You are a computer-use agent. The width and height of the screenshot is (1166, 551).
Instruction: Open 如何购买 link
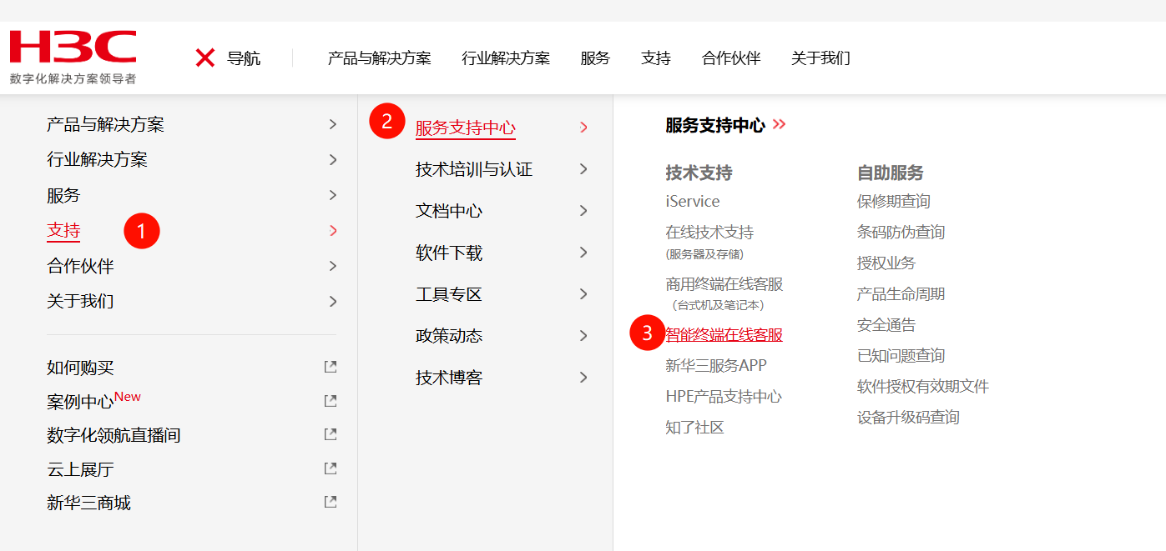(x=80, y=367)
